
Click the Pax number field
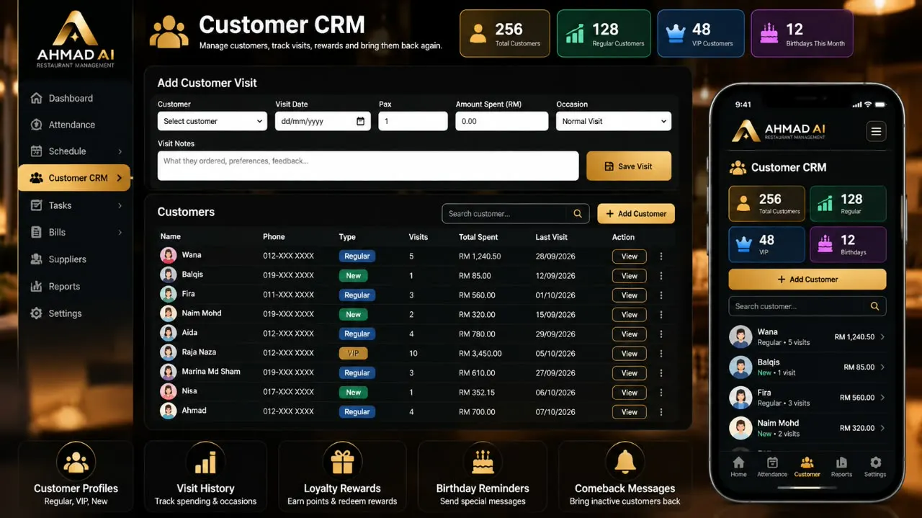coord(413,121)
